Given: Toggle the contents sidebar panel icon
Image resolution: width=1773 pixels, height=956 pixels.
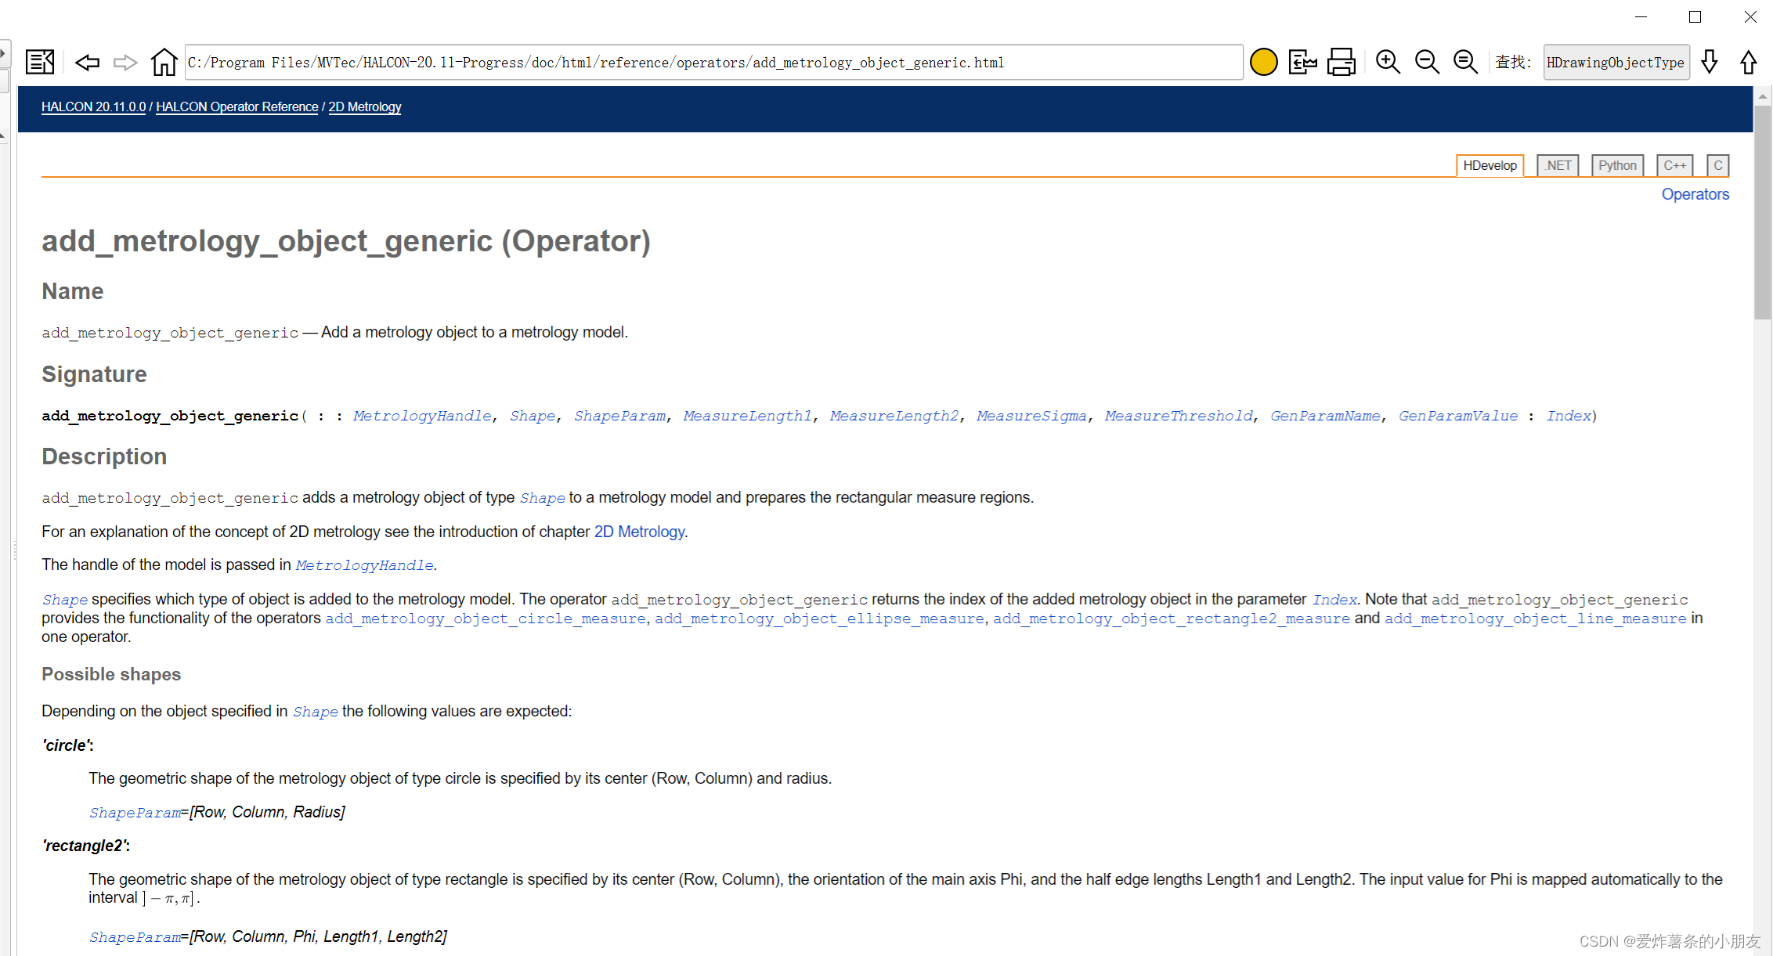Looking at the screenshot, I should pos(39,62).
